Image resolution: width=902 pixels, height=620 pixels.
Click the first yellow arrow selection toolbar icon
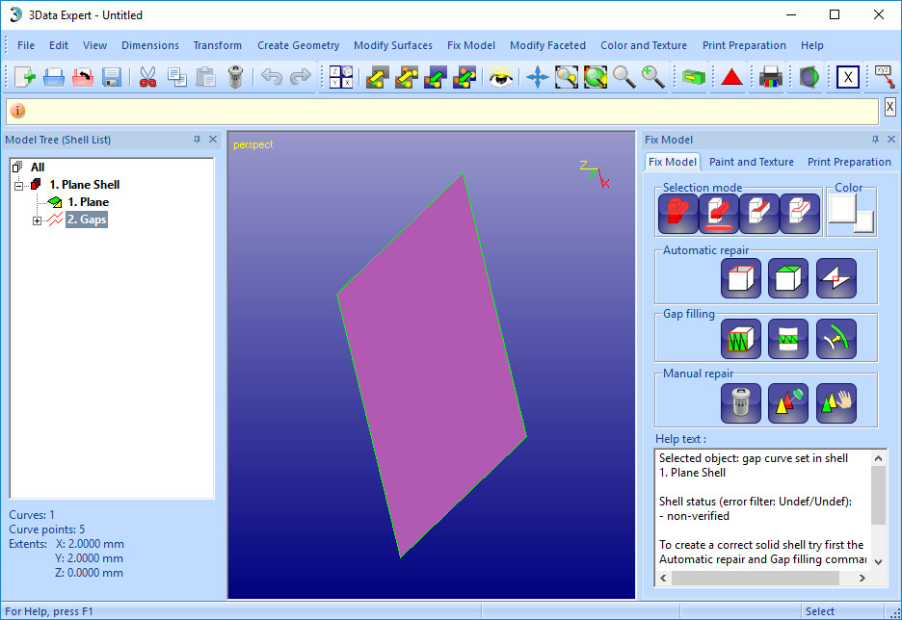coord(378,76)
